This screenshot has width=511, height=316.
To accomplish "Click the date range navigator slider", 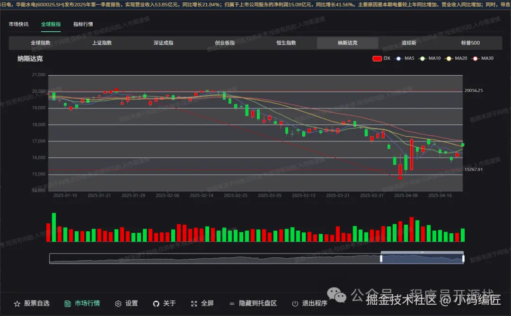I will (421, 258).
